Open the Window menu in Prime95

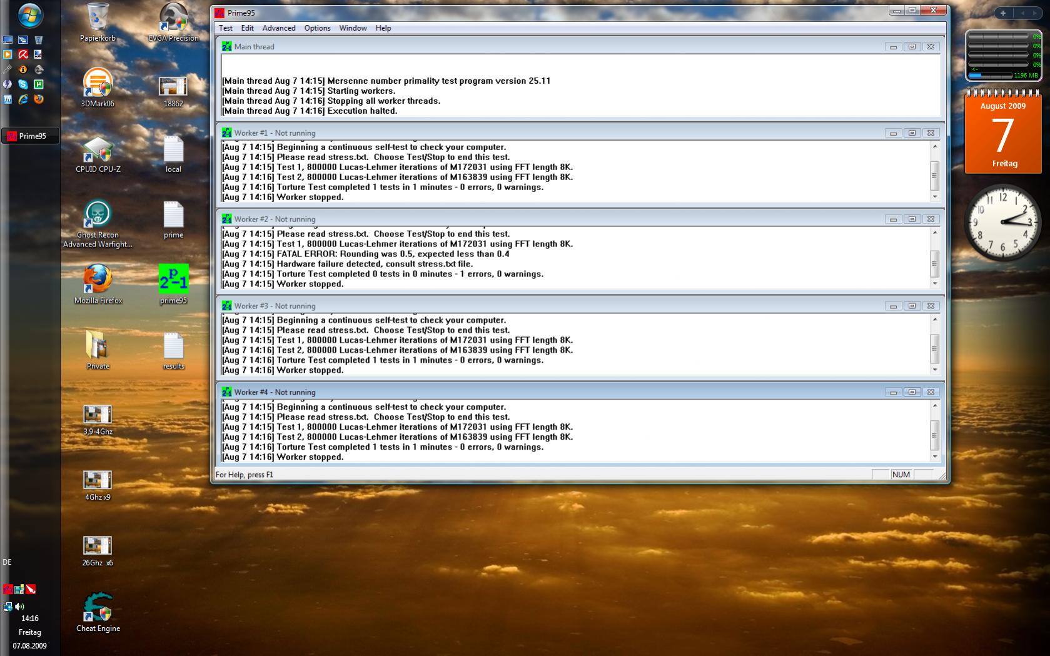[353, 28]
